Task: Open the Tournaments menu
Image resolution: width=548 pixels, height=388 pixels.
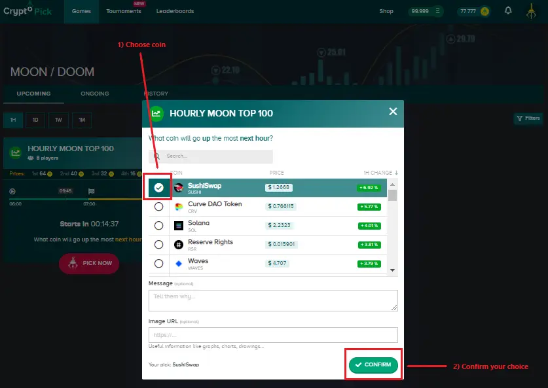Action: pyautogui.click(x=124, y=11)
